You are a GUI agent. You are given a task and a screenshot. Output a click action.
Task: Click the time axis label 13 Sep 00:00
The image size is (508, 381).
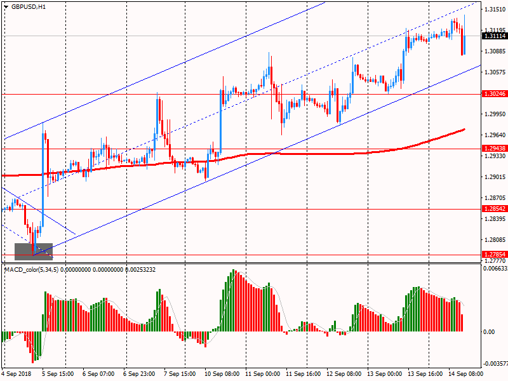point(385,374)
